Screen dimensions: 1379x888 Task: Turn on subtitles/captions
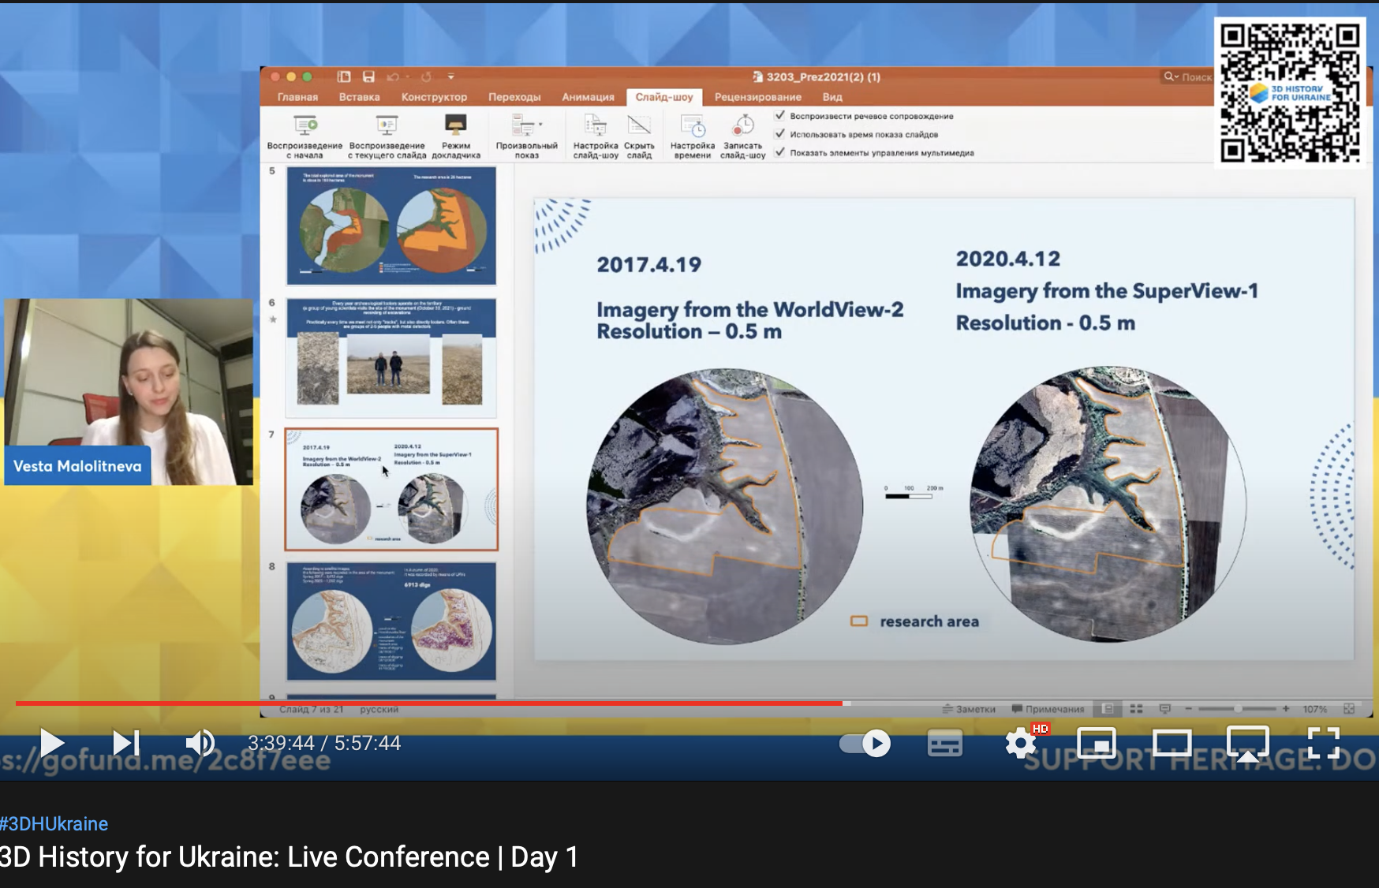click(x=945, y=743)
